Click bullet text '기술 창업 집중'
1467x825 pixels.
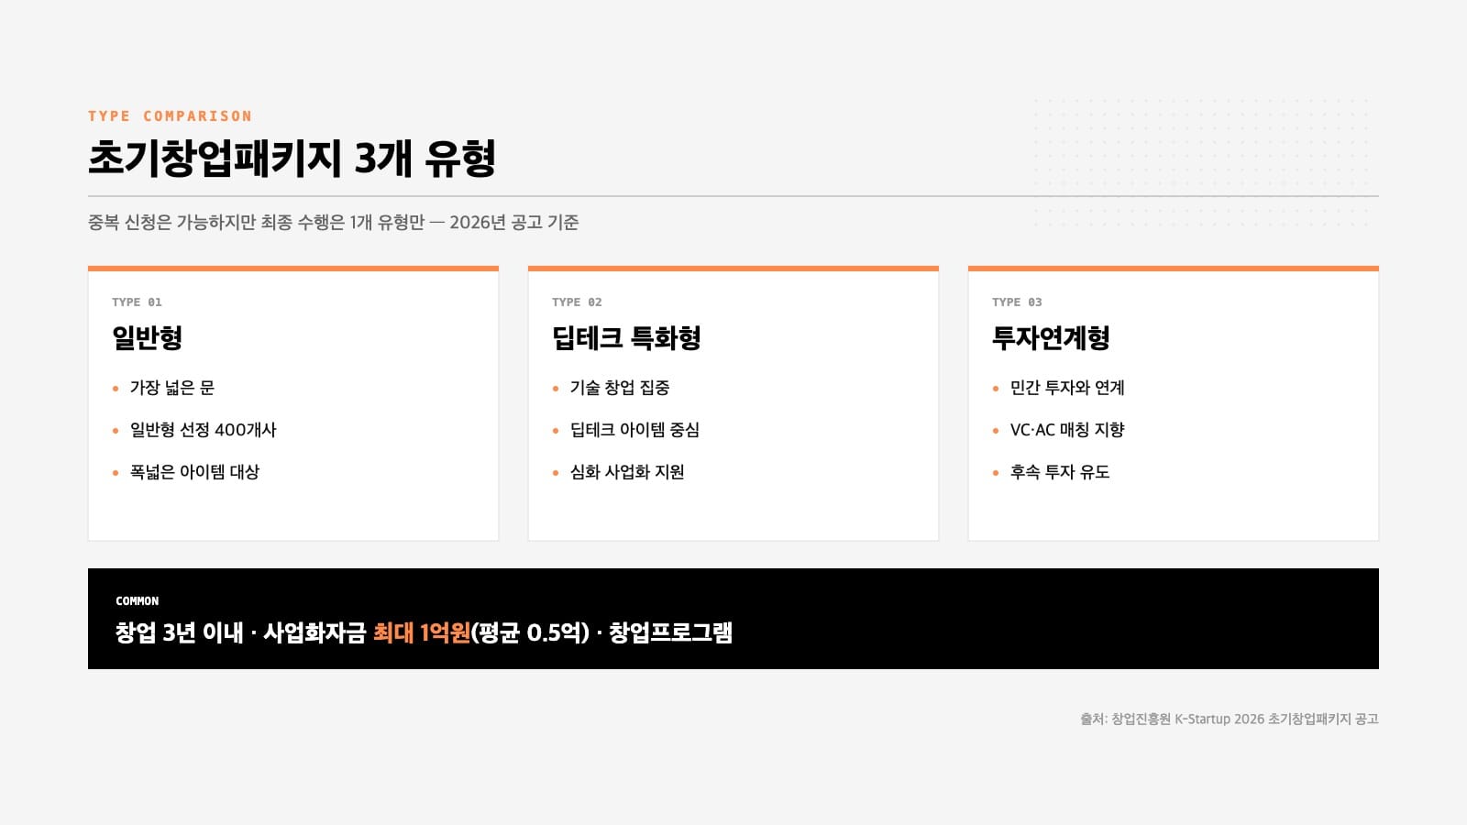coord(620,388)
